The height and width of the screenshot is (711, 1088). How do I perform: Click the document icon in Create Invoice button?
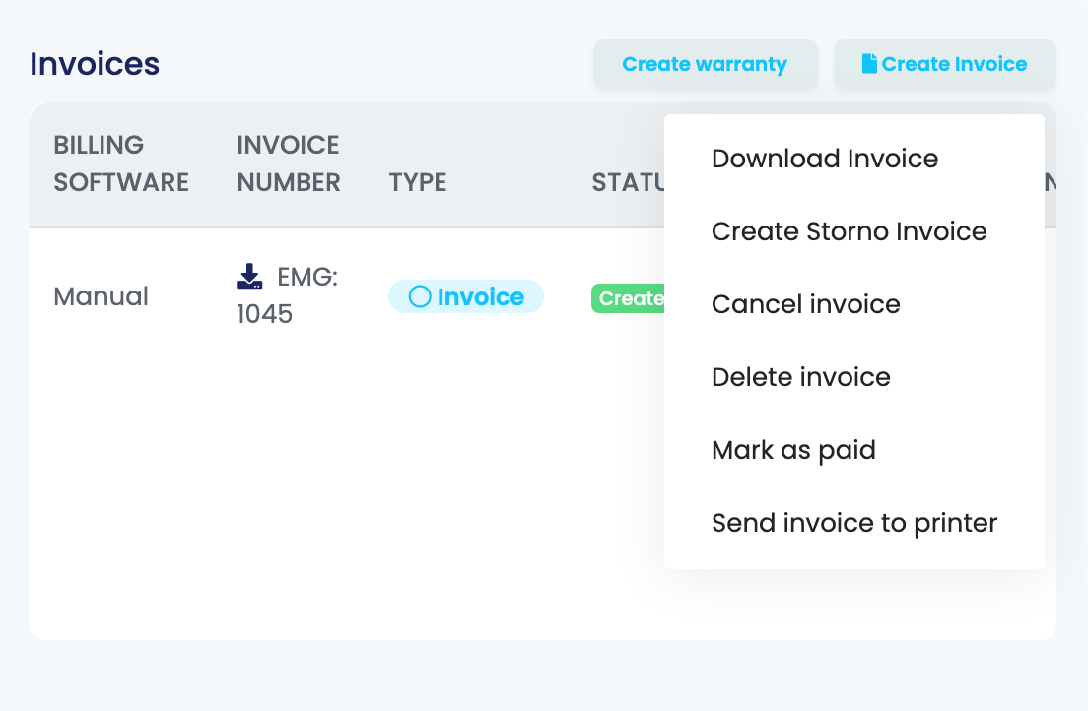coord(869,64)
